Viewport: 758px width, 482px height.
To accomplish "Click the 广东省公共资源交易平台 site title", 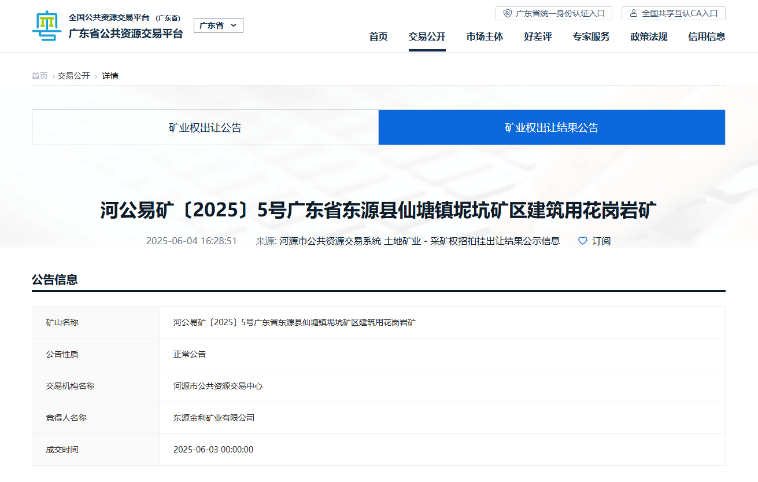I will point(125,34).
